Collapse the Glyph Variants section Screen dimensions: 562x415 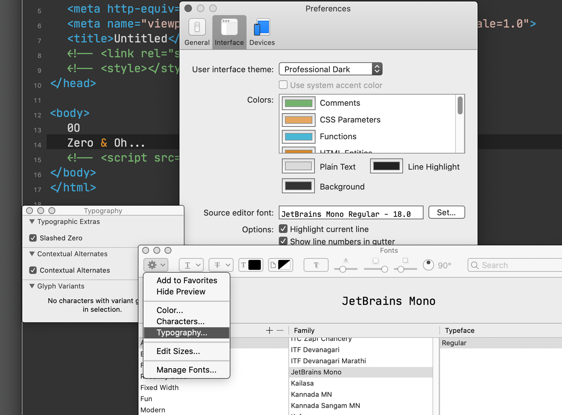(32, 286)
